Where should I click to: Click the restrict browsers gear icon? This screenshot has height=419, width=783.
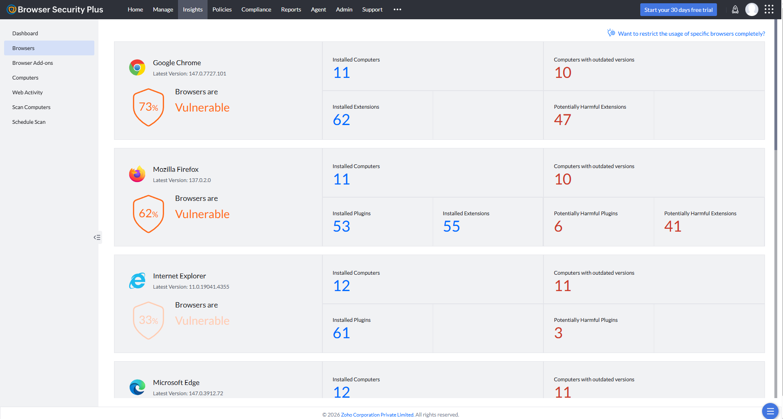pyautogui.click(x=611, y=33)
